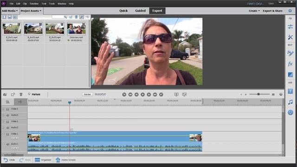Open the Tools panel (scissors-wrench icon)
Image resolution: width=297 pixels, height=167 pixels.
coord(290,37)
